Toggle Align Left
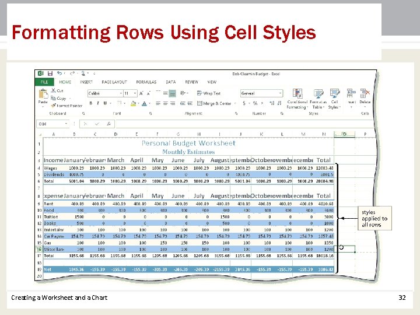This screenshot has height=315, width=420. point(158,103)
